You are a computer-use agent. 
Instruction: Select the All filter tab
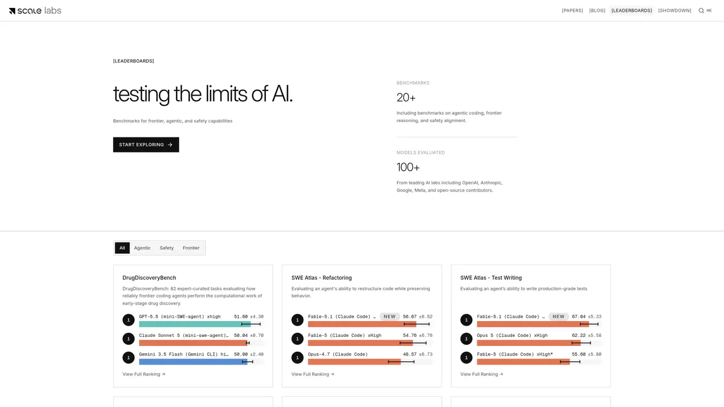(122, 248)
